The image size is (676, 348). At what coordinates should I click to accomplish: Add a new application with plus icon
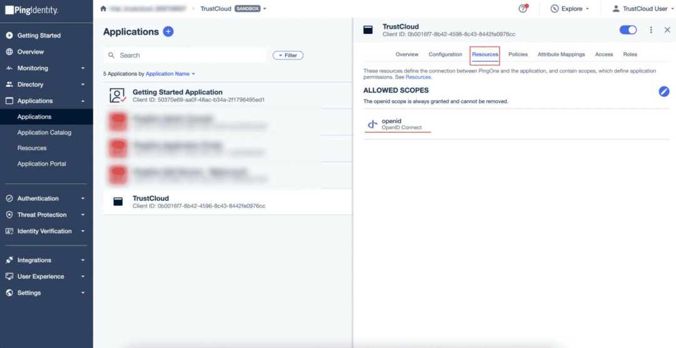[168, 31]
